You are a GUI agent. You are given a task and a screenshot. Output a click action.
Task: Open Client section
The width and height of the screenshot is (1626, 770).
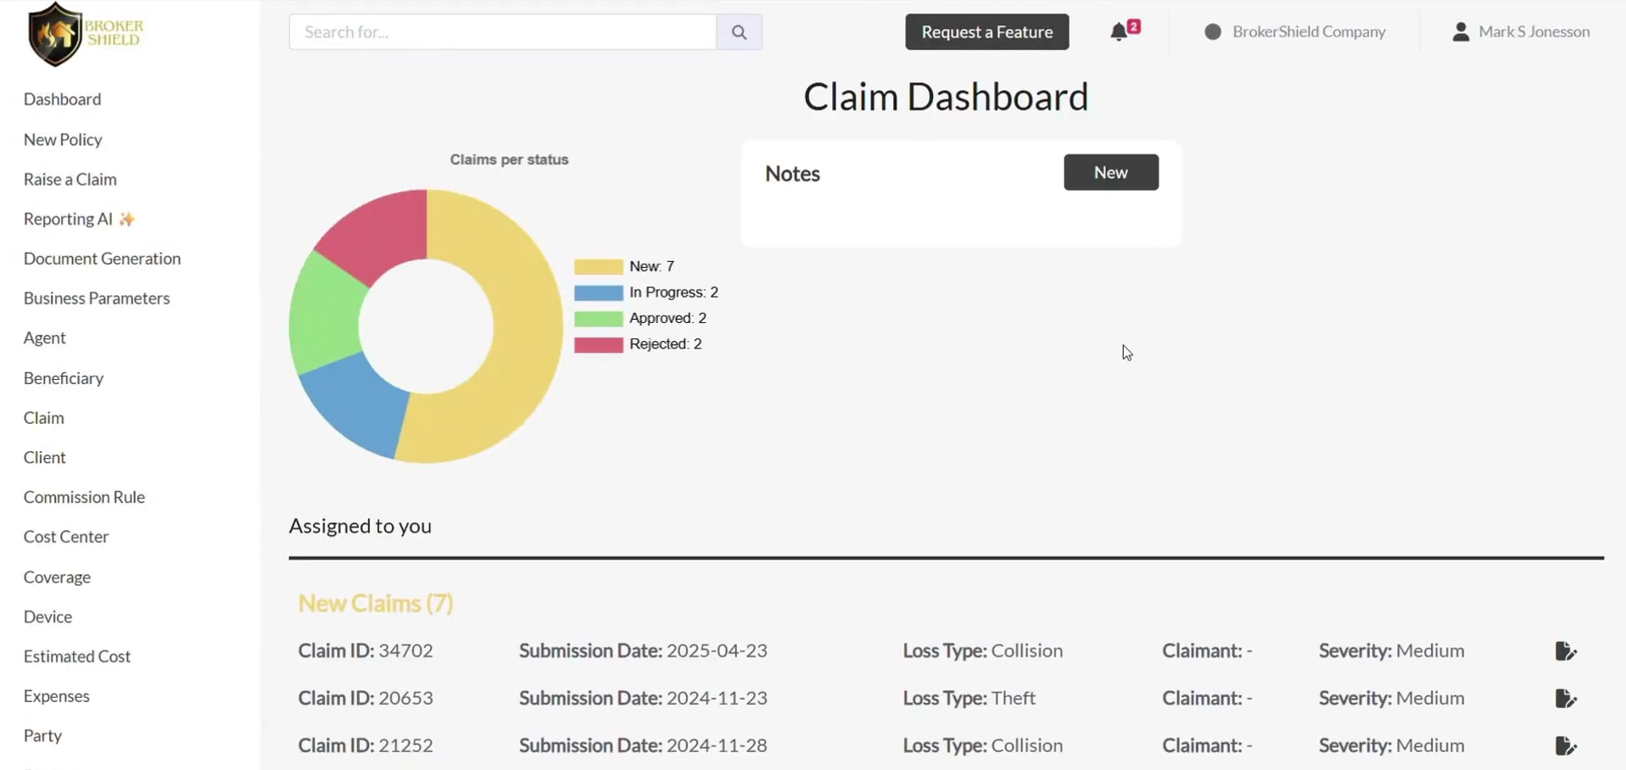tap(44, 457)
